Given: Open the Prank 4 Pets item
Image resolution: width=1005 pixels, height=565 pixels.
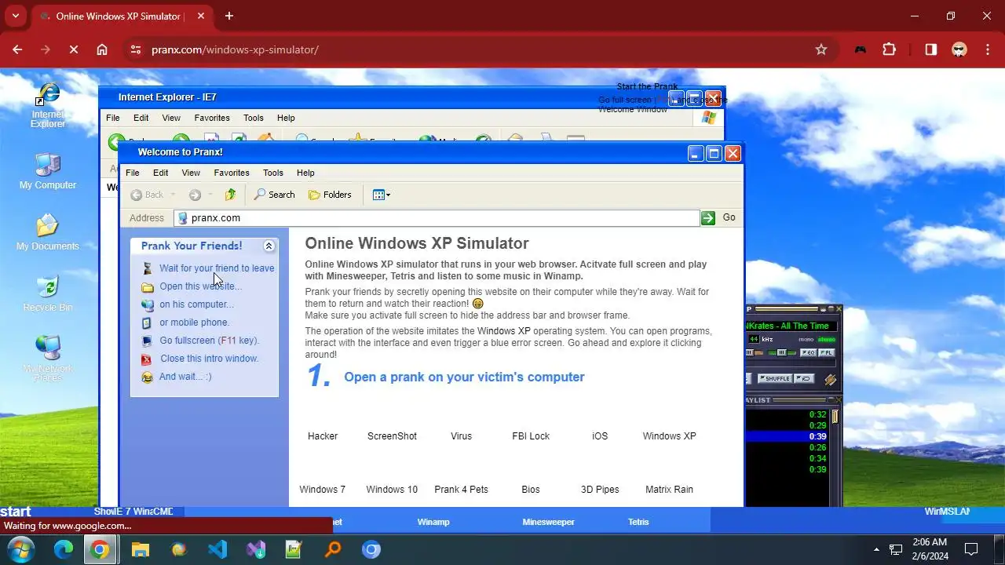Looking at the screenshot, I should click(461, 490).
